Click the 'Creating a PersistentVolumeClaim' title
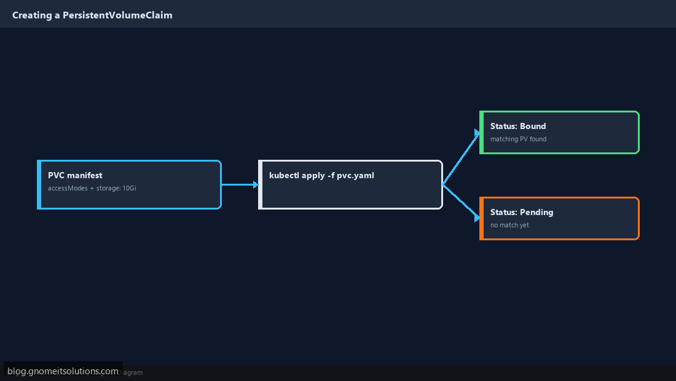The width and height of the screenshot is (676, 381). click(x=92, y=15)
